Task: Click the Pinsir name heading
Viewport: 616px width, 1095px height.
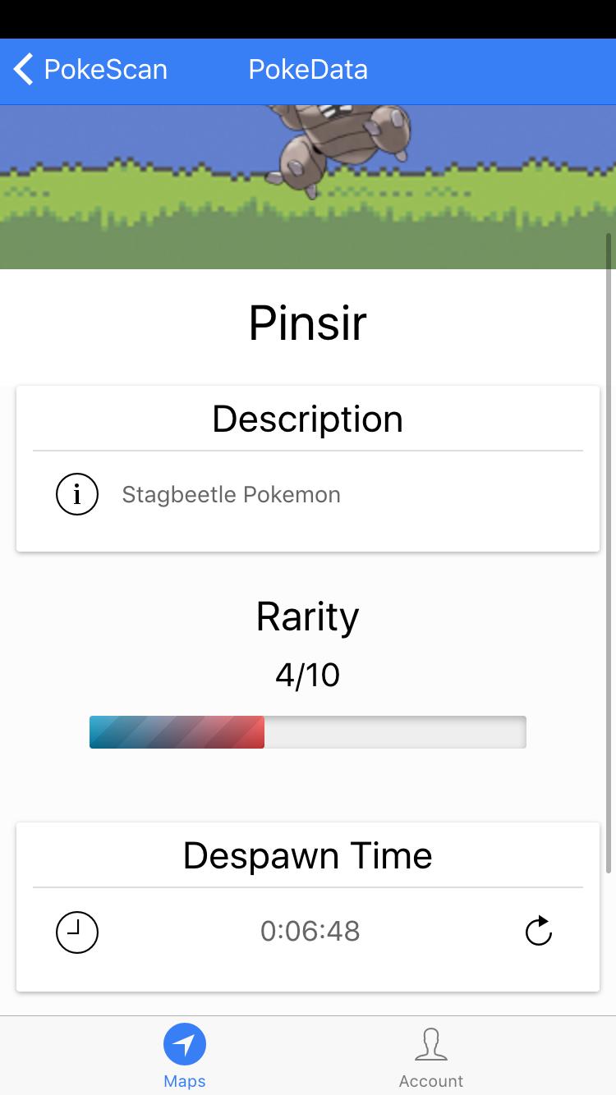Action: click(308, 323)
